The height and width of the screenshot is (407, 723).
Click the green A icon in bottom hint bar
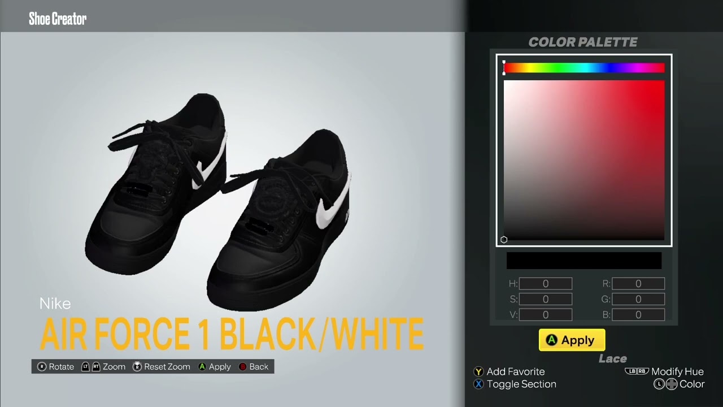pyautogui.click(x=202, y=367)
